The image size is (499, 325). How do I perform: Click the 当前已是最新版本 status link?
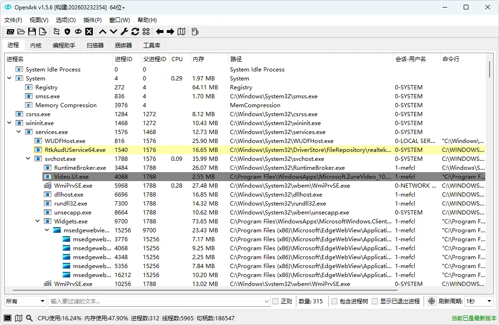click(474, 318)
